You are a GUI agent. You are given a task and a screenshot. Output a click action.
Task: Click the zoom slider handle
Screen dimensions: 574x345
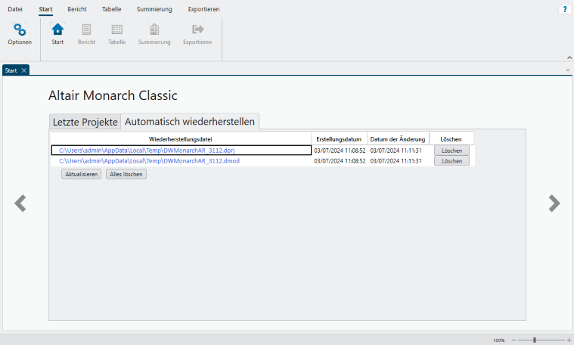pos(534,340)
